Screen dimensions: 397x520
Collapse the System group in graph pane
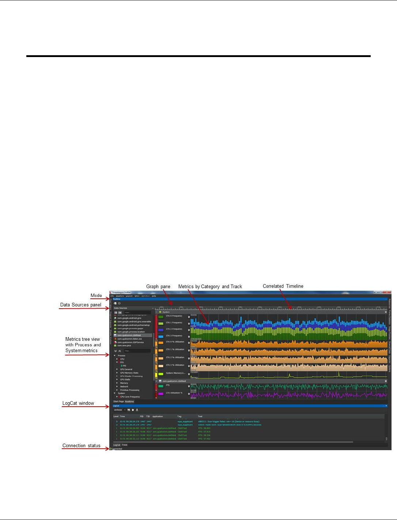click(x=156, y=312)
